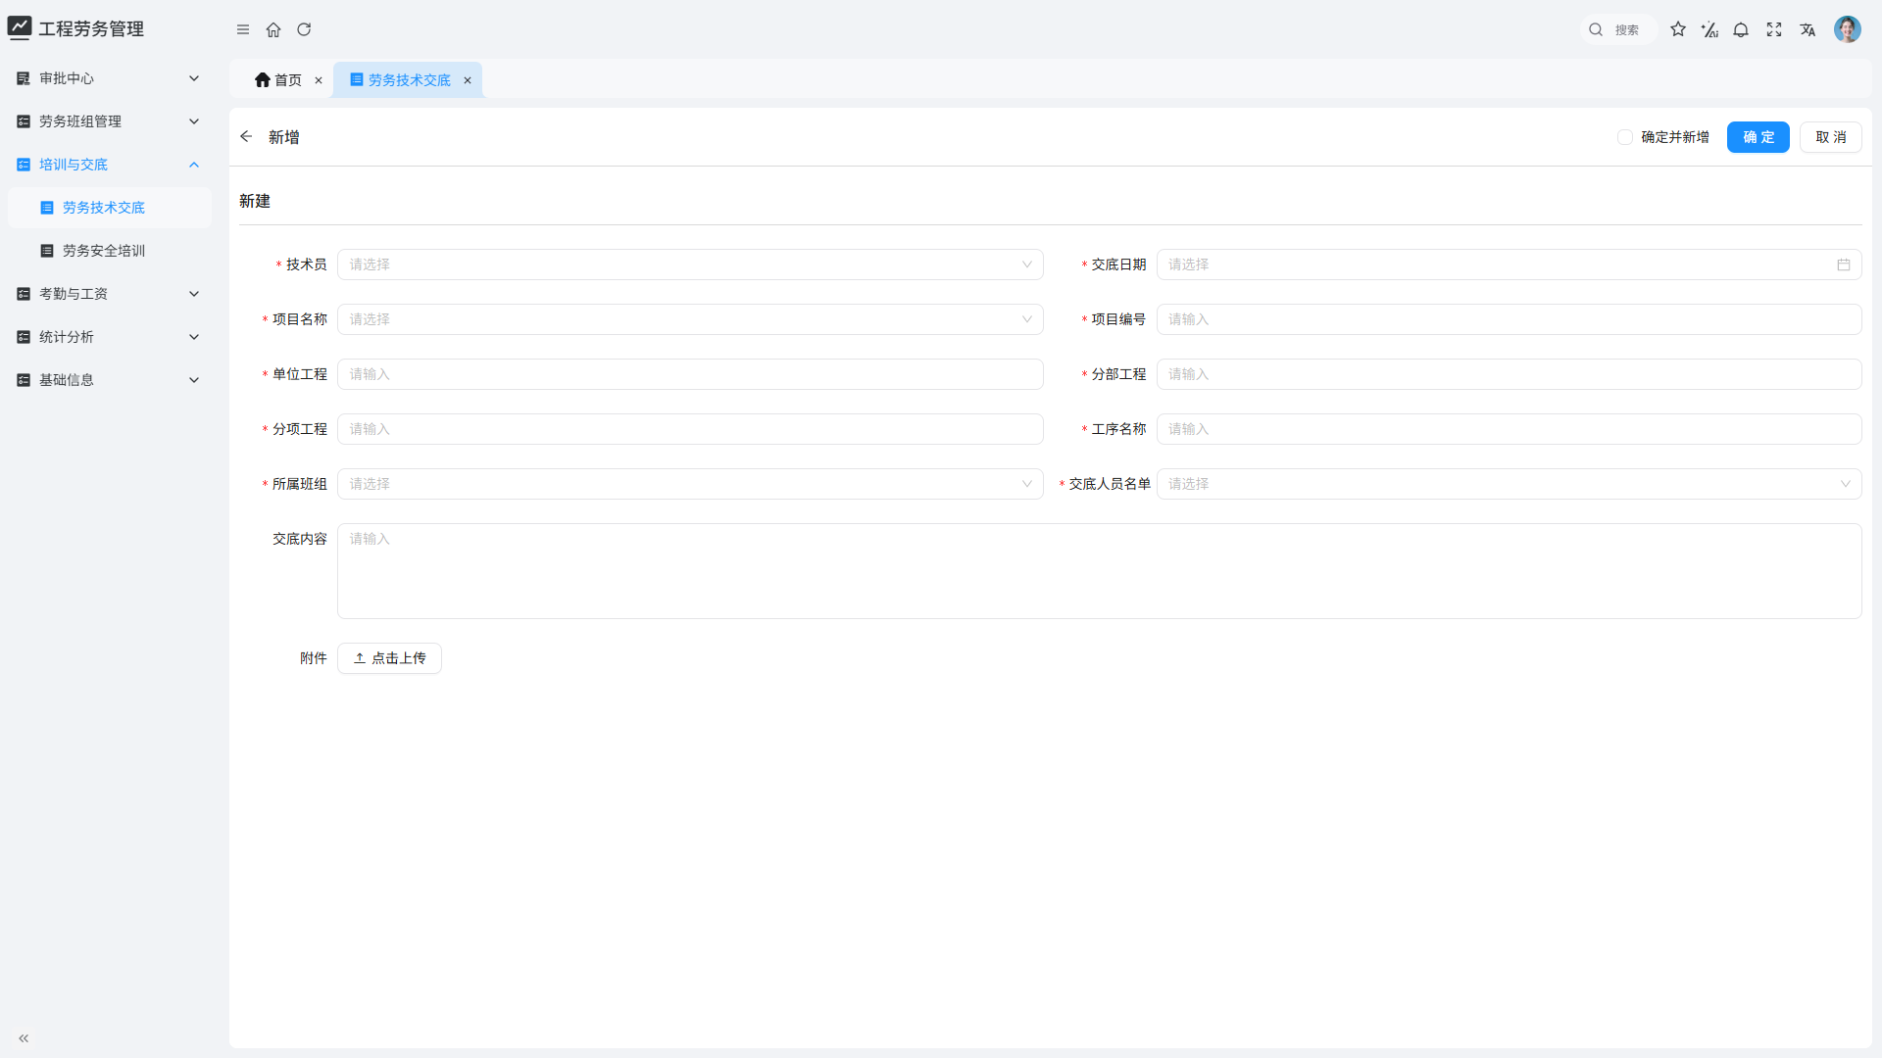Click the 工程劳务管理 logo icon
1882x1058 pixels.
(x=20, y=28)
